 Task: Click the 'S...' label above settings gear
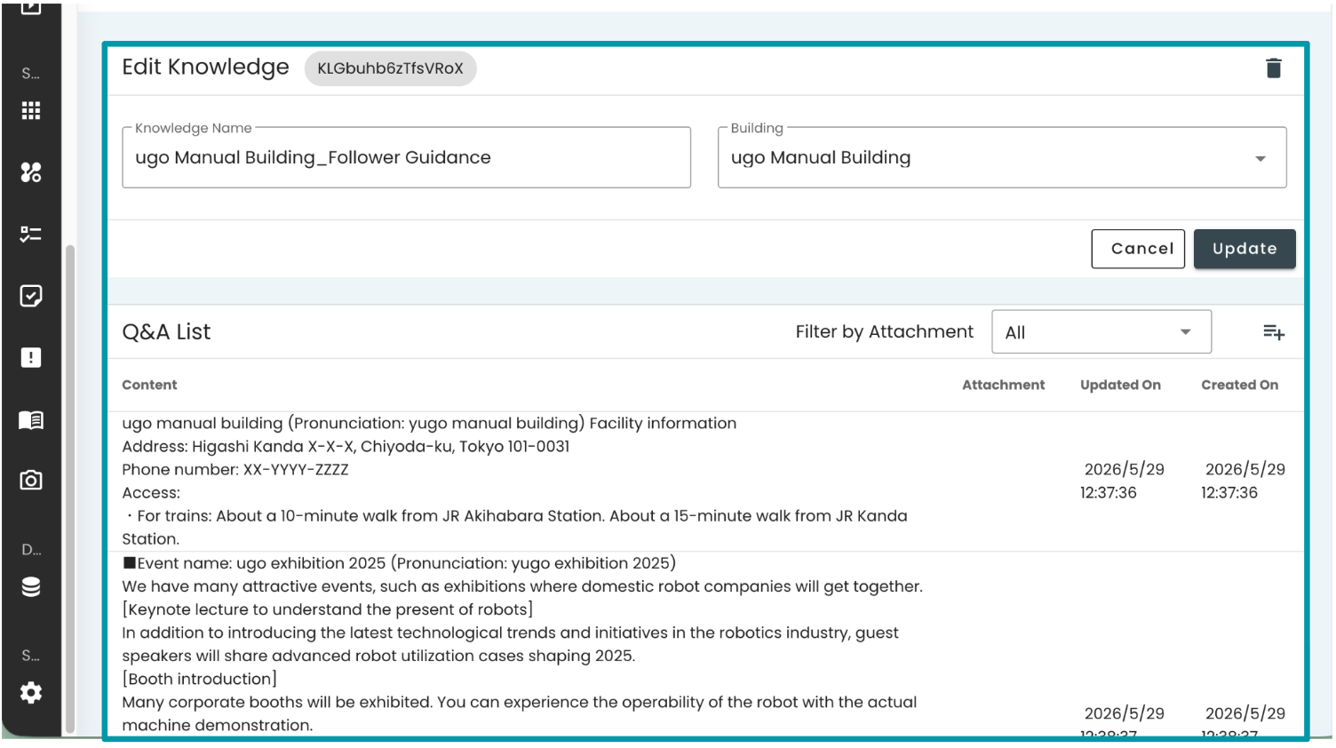click(31, 656)
